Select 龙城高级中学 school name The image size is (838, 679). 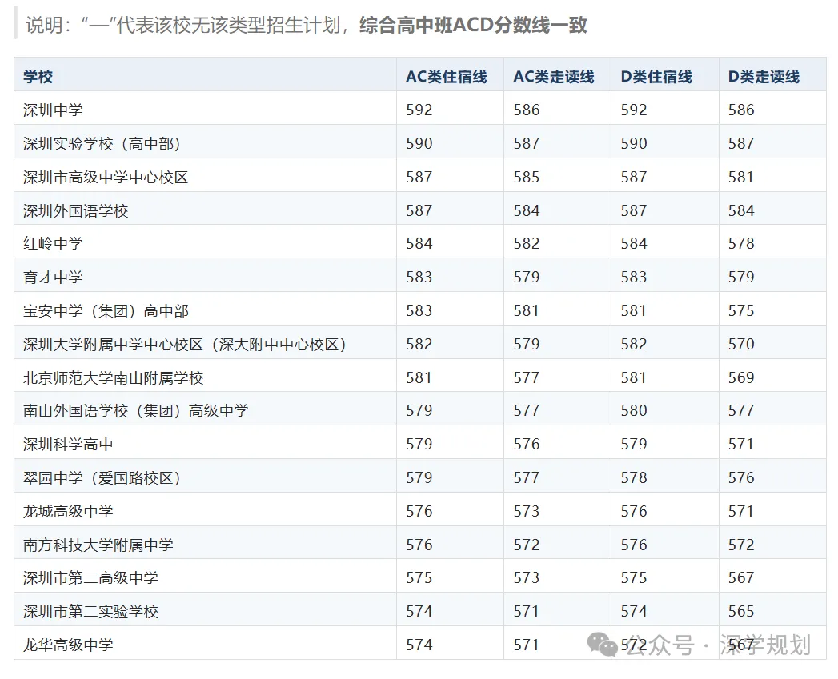(68, 512)
